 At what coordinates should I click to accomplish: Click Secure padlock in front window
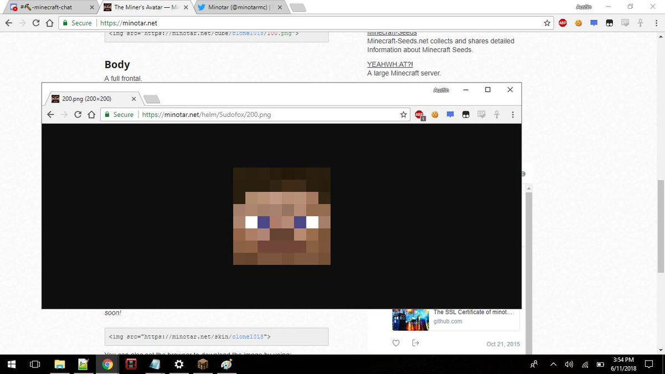click(109, 115)
